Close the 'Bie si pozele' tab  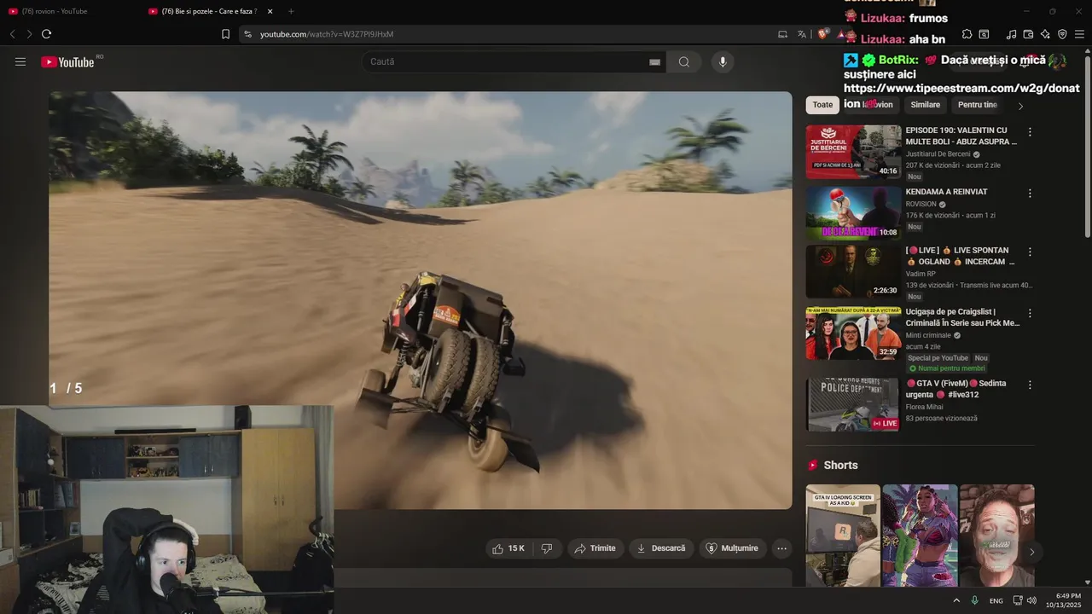(270, 11)
